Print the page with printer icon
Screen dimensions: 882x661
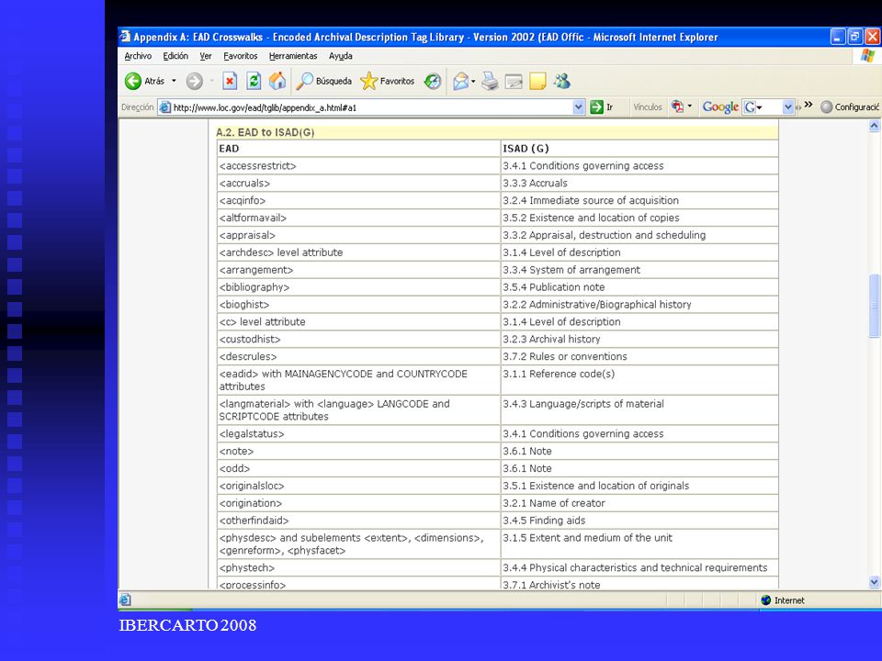490,82
